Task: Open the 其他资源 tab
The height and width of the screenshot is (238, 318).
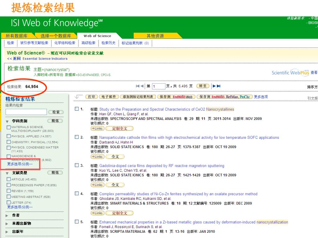Action: (155, 36)
